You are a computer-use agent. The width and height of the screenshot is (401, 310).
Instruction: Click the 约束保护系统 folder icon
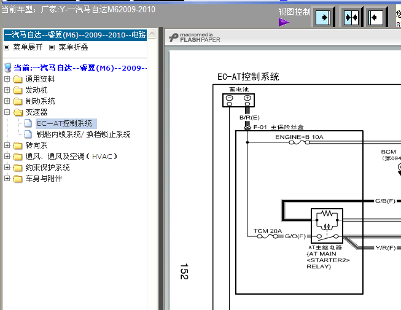(18, 168)
